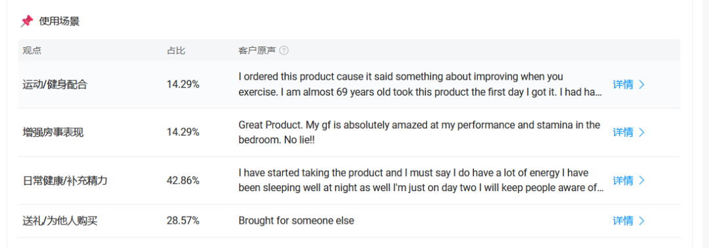Click the 客户原声 column header

257,50
